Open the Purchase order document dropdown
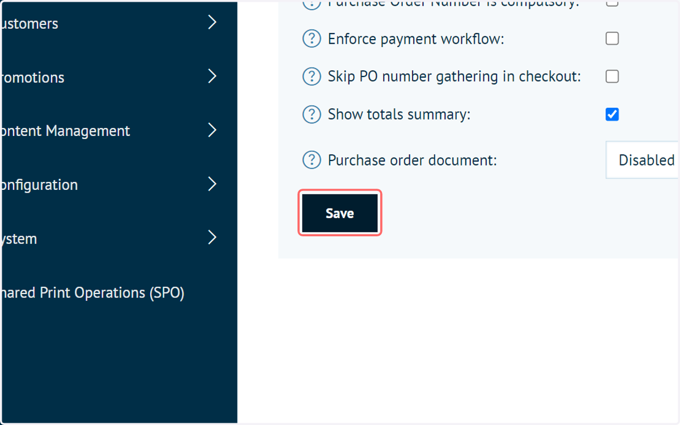680x425 pixels. point(643,160)
